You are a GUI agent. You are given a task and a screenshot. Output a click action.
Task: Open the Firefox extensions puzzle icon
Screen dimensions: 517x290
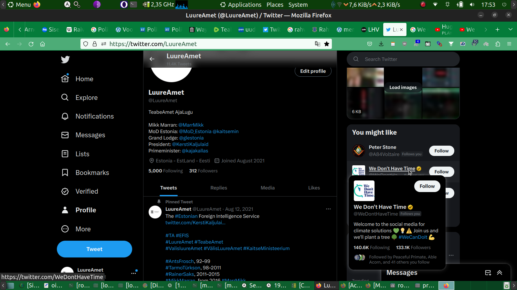coord(498,44)
